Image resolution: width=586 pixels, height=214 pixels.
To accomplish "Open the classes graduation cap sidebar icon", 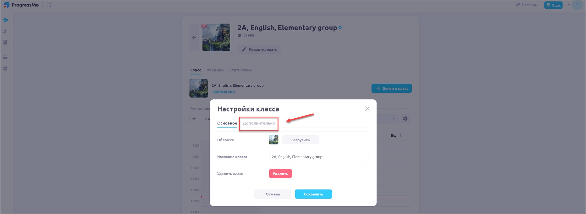I will pyautogui.click(x=5, y=20).
